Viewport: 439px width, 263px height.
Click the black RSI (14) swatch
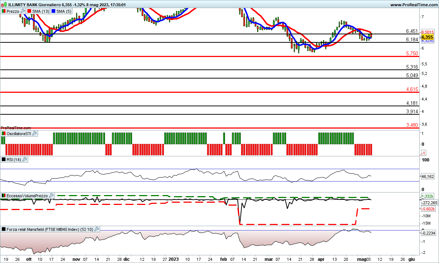(4, 159)
